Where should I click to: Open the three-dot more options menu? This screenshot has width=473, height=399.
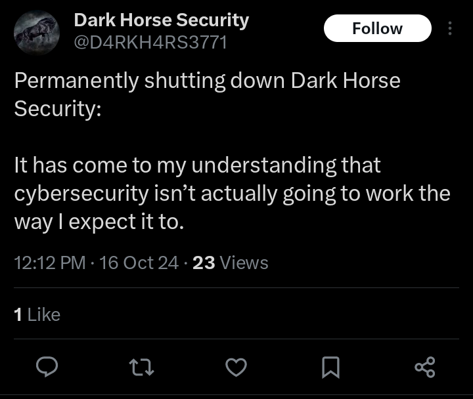pyautogui.click(x=450, y=28)
